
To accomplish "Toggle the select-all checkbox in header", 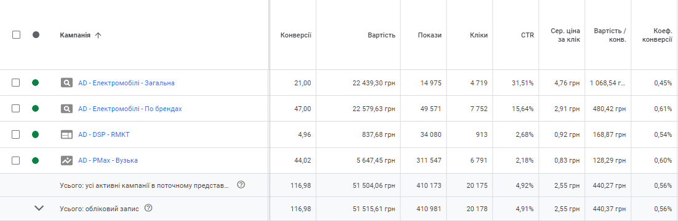I will pyautogui.click(x=16, y=35).
